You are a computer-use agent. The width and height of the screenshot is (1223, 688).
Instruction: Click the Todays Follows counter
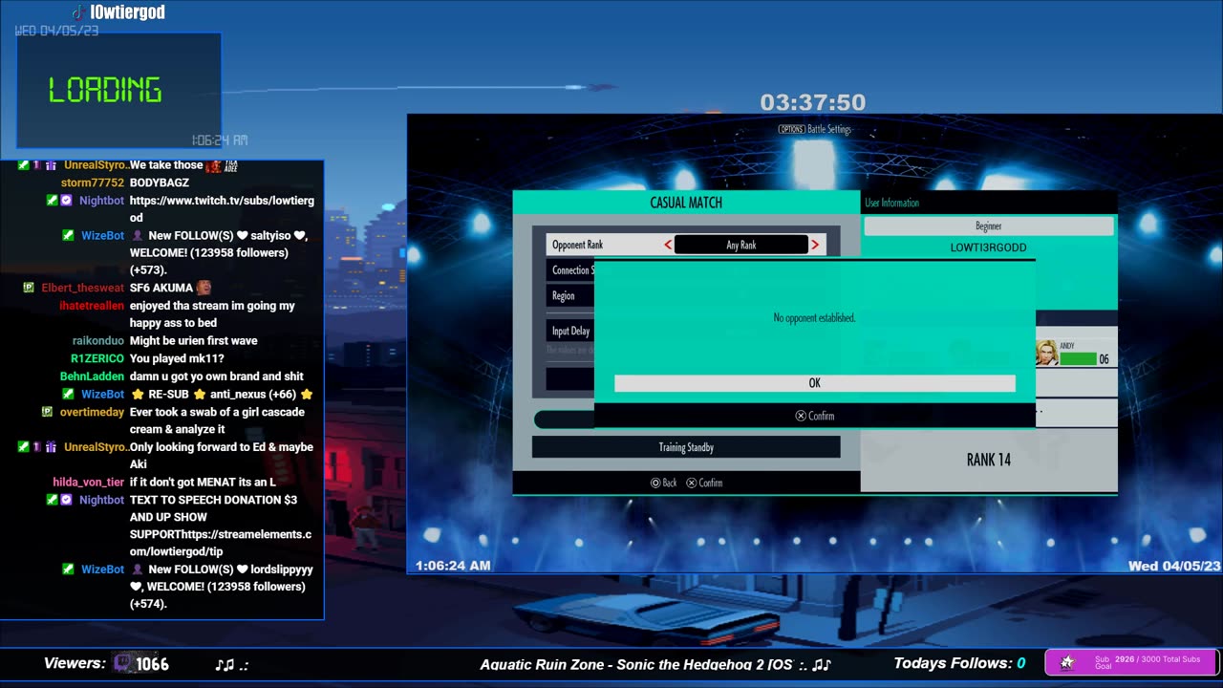click(x=959, y=663)
